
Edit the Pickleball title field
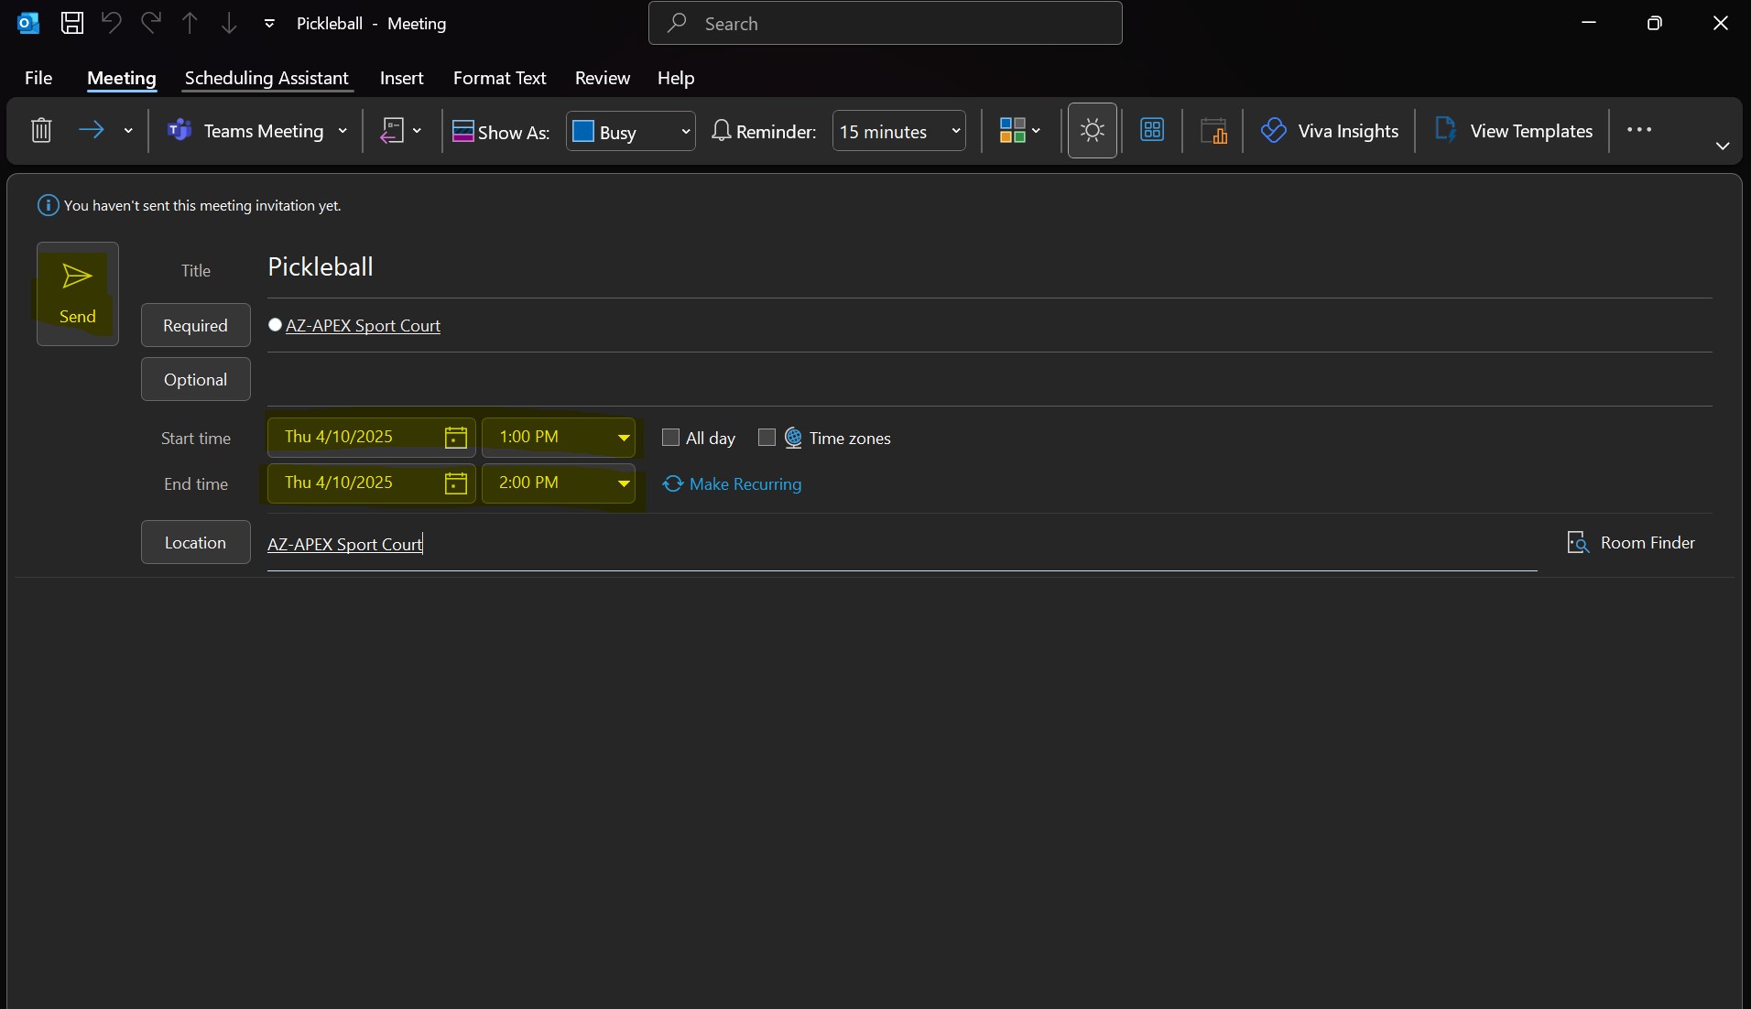click(989, 267)
